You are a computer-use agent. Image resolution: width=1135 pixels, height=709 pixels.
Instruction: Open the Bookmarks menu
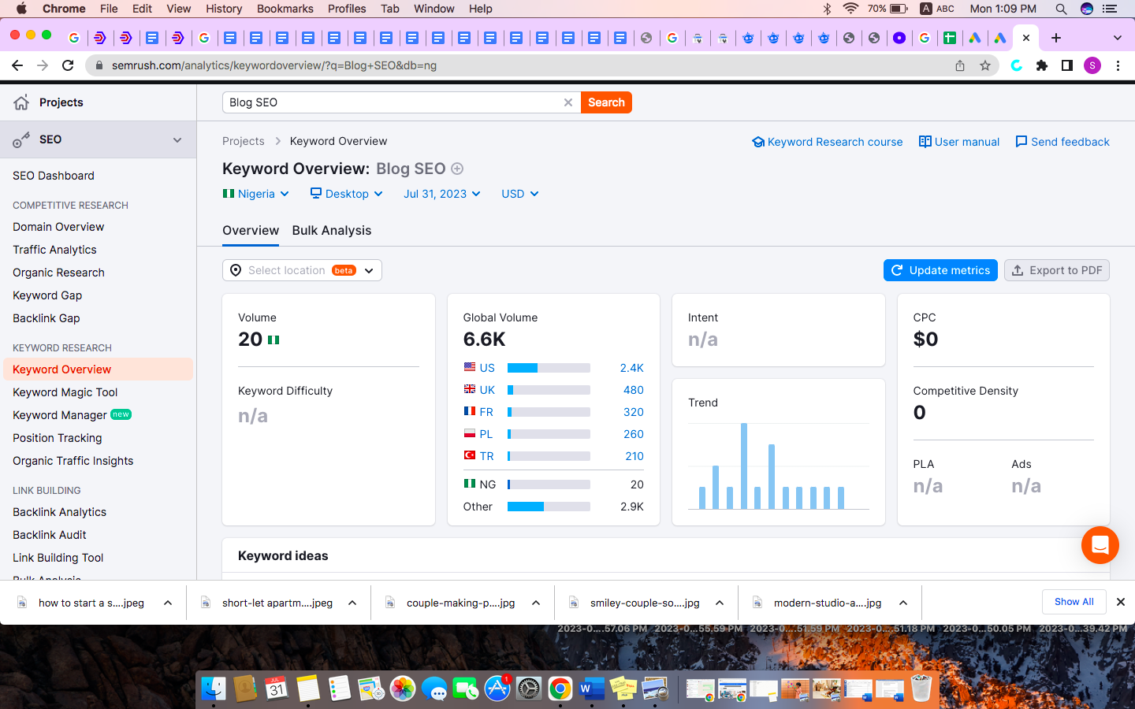coord(285,9)
